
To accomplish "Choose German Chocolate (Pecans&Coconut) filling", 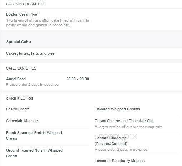I will (x=111, y=141).
